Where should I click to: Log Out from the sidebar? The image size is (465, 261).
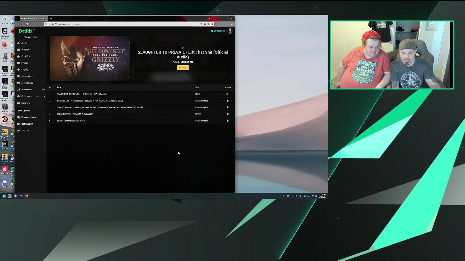(x=25, y=130)
